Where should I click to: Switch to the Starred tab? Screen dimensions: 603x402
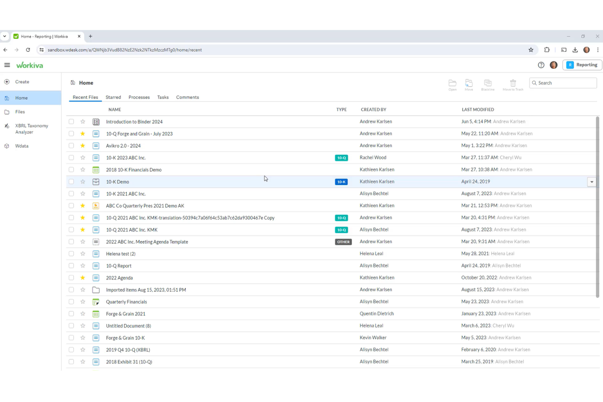113,97
